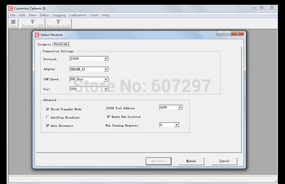The width and height of the screenshot is (285, 184).
Task: Open the Adapter dropdown arrow
Action: click(x=106, y=69)
